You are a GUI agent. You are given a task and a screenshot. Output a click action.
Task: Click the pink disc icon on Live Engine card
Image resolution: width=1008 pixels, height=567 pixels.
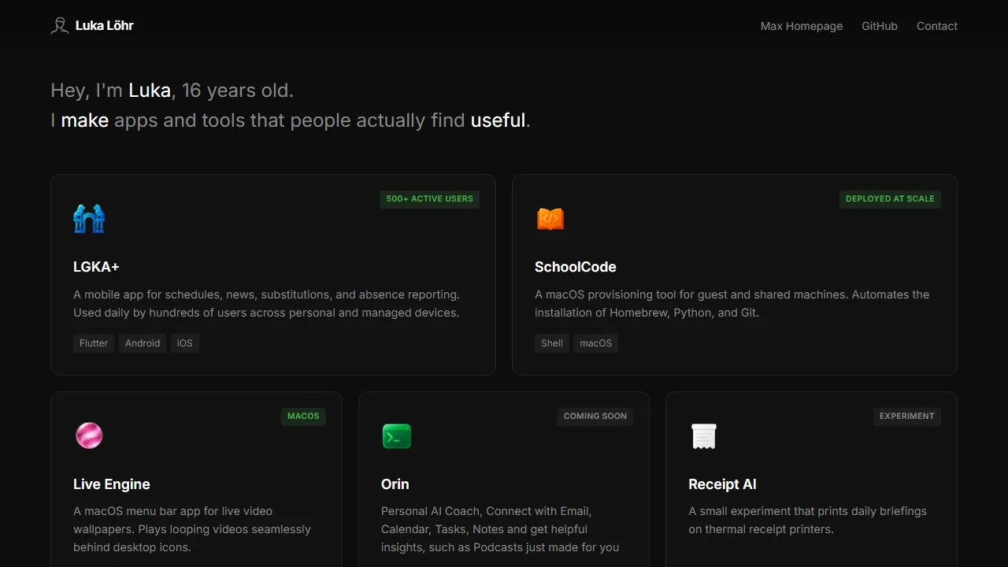[89, 435]
